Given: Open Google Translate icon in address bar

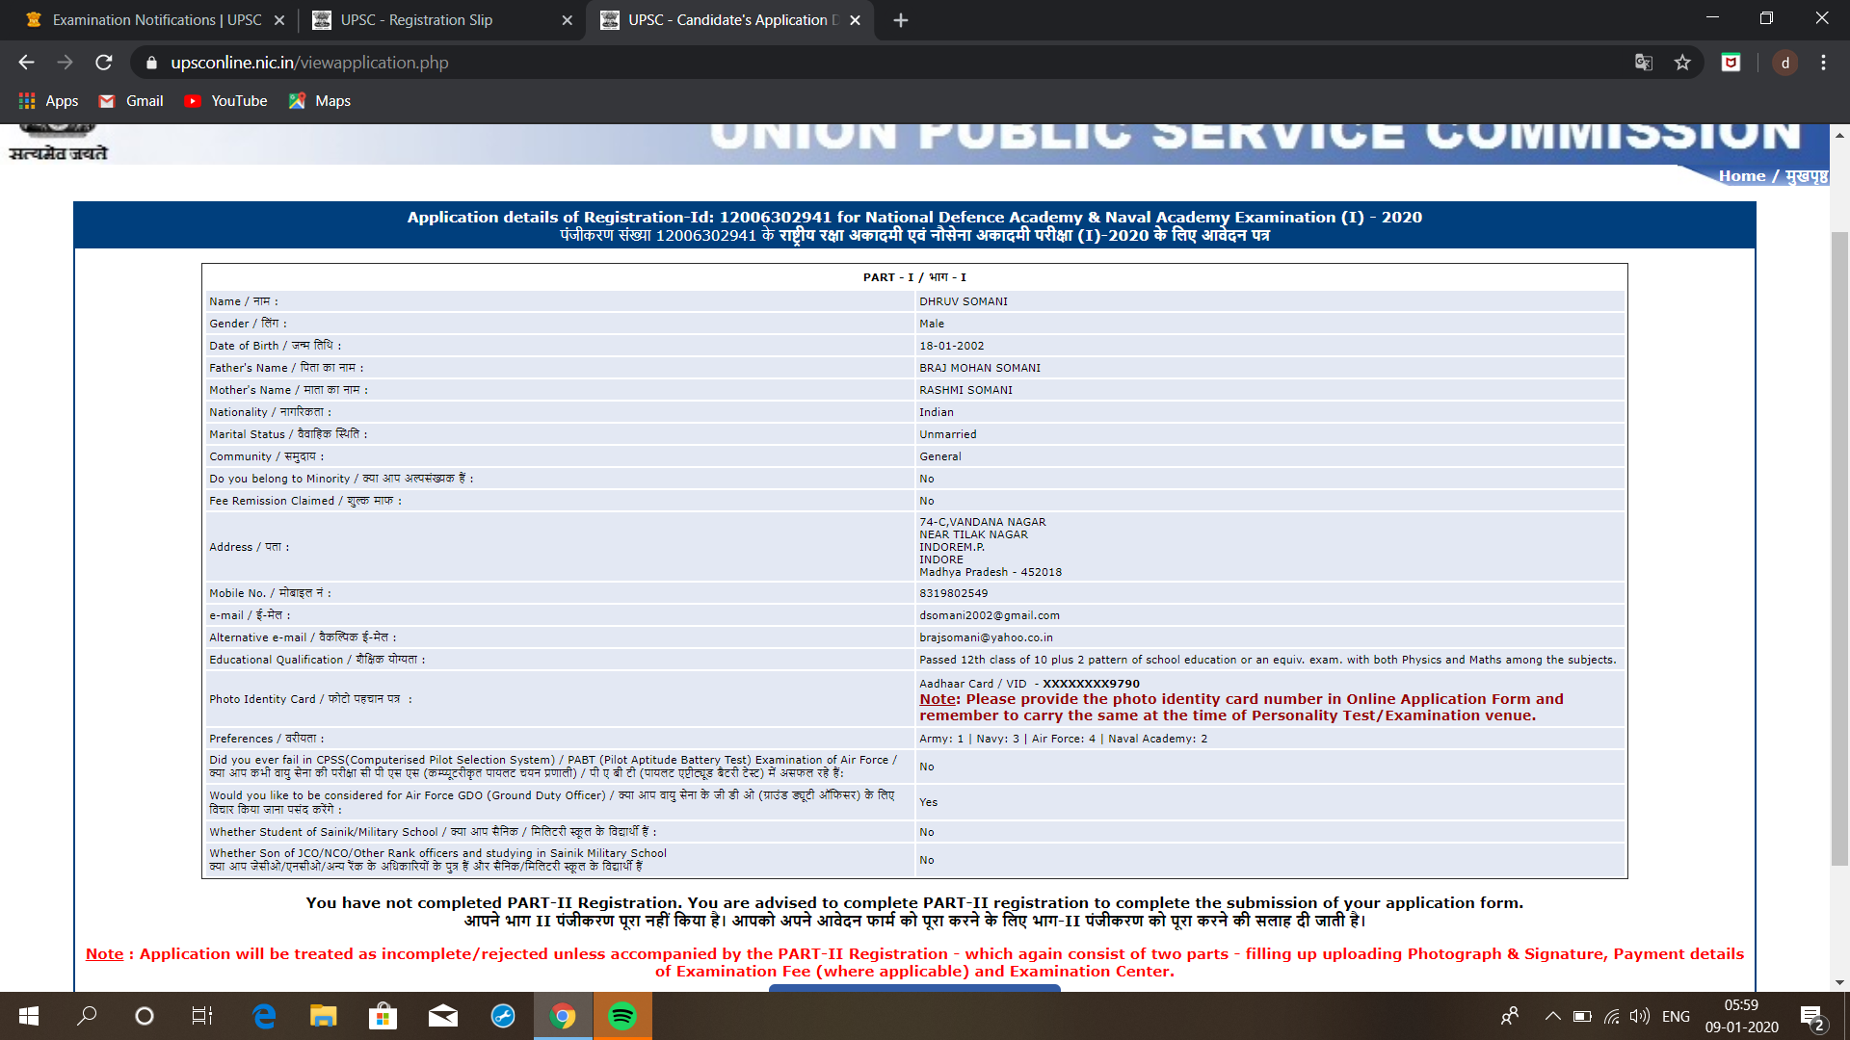Looking at the screenshot, I should [1644, 63].
